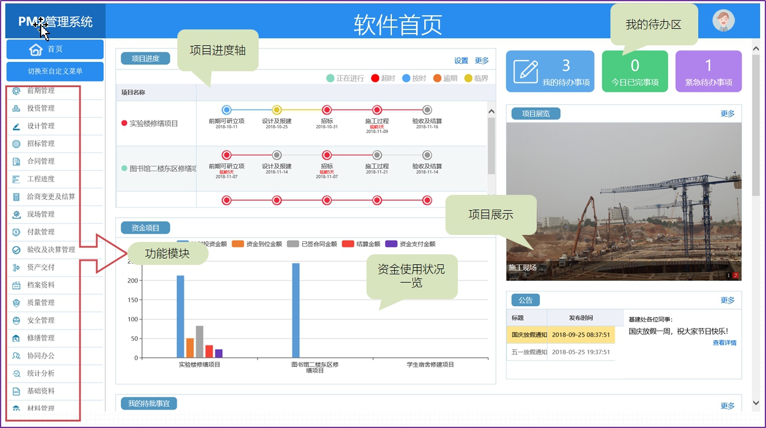The image size is (766, 428).
Task: Click the 首页 menu button
Action: click(x=55, y=49)
